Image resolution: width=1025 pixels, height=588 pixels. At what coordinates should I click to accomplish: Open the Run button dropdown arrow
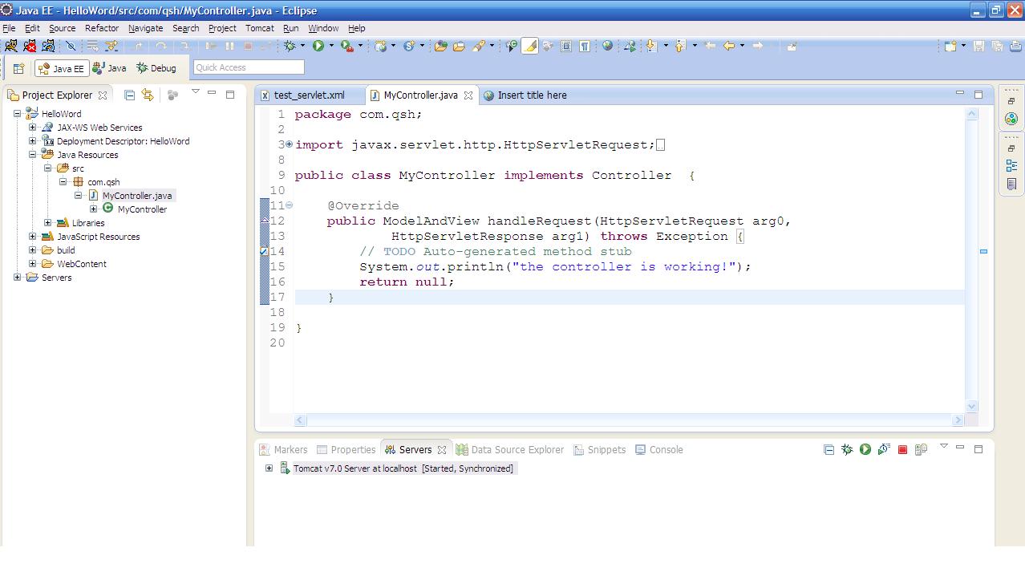(331, 46)
